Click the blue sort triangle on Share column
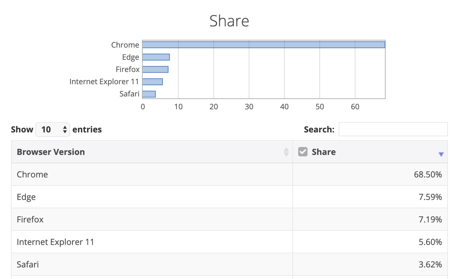Screen dimensions: 464x279 [442, 154]
